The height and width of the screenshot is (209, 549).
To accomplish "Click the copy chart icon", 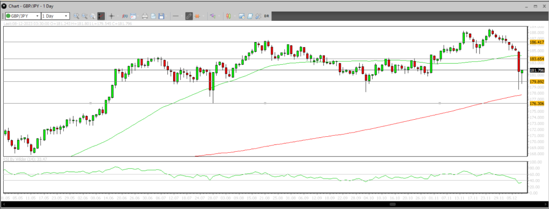I will [153, 16].
